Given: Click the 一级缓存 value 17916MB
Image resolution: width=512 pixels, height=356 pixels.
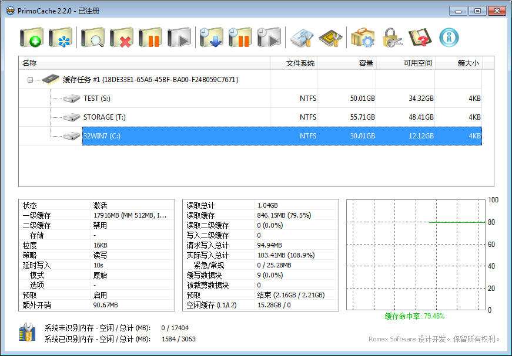Looking at the screenshot, I should tap(130, 215).
